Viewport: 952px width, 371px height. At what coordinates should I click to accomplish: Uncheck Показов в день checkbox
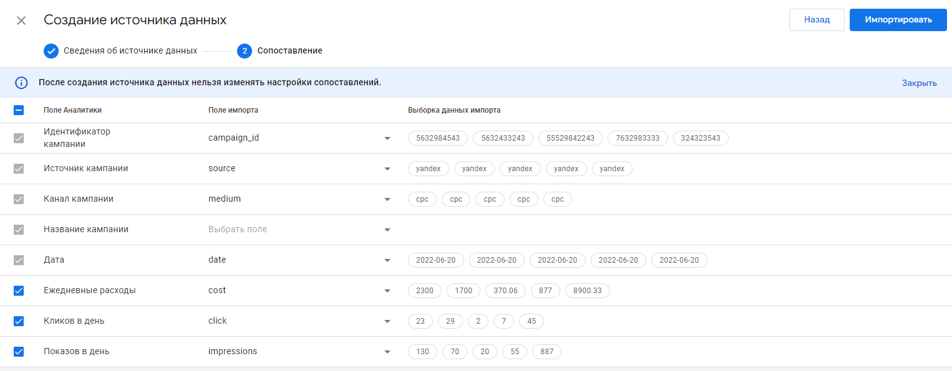click(x=19, y=352)
